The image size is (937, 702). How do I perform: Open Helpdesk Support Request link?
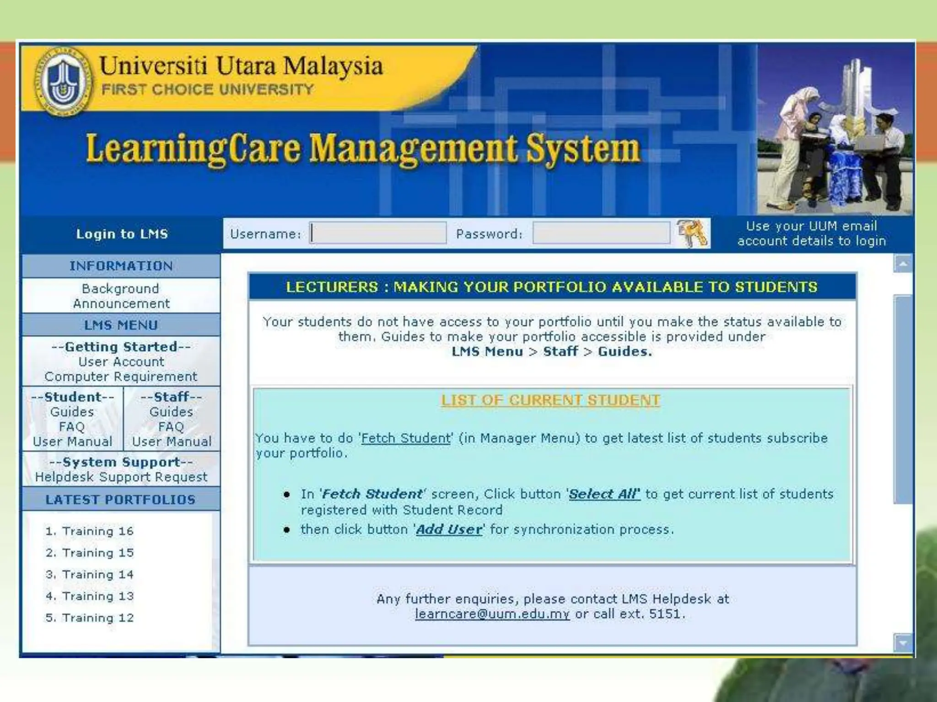pyautogui.click(x=121, y=477)
